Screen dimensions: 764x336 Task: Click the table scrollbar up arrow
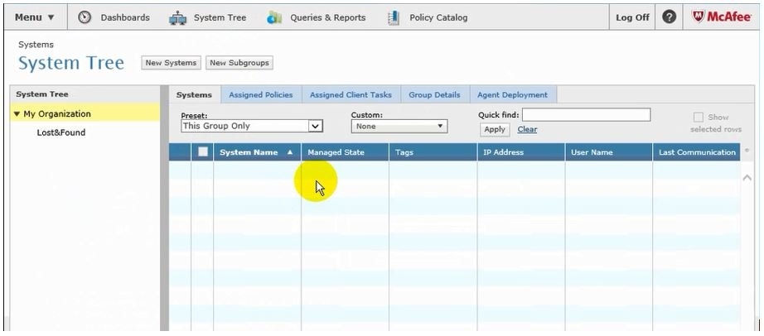tap(747, 178)
